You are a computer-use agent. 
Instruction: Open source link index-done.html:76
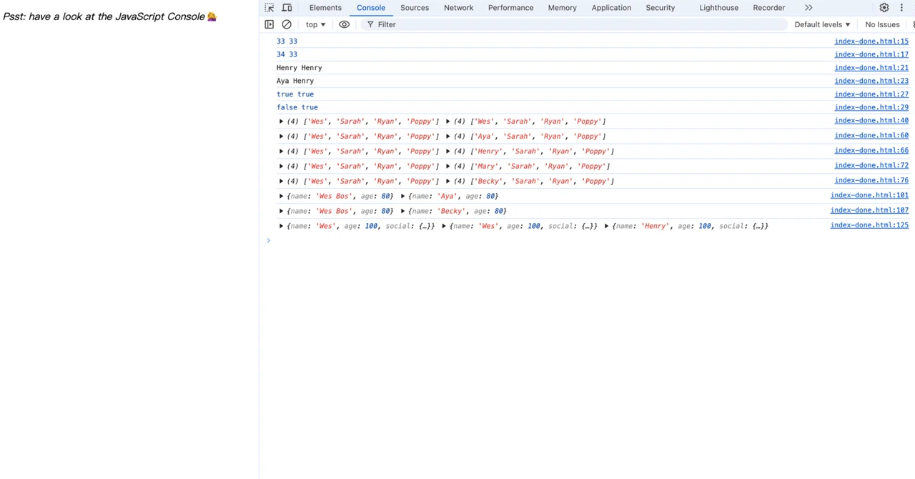871,181
